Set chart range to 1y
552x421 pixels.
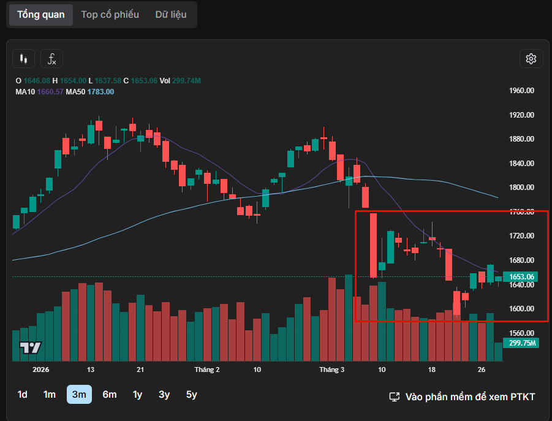(138, 395)
